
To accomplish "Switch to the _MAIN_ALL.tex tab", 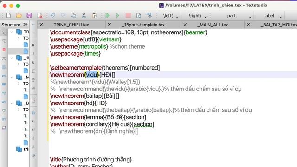I will pyautogui.click(x=213, y=25).
